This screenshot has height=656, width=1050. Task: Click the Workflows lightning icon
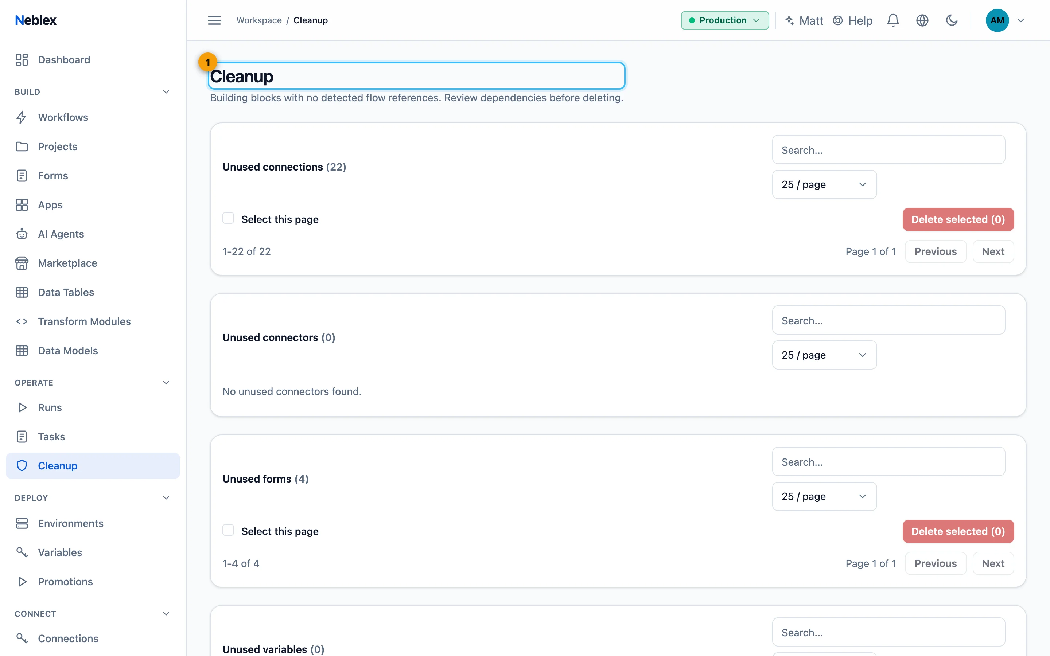(x=22, y=118)
